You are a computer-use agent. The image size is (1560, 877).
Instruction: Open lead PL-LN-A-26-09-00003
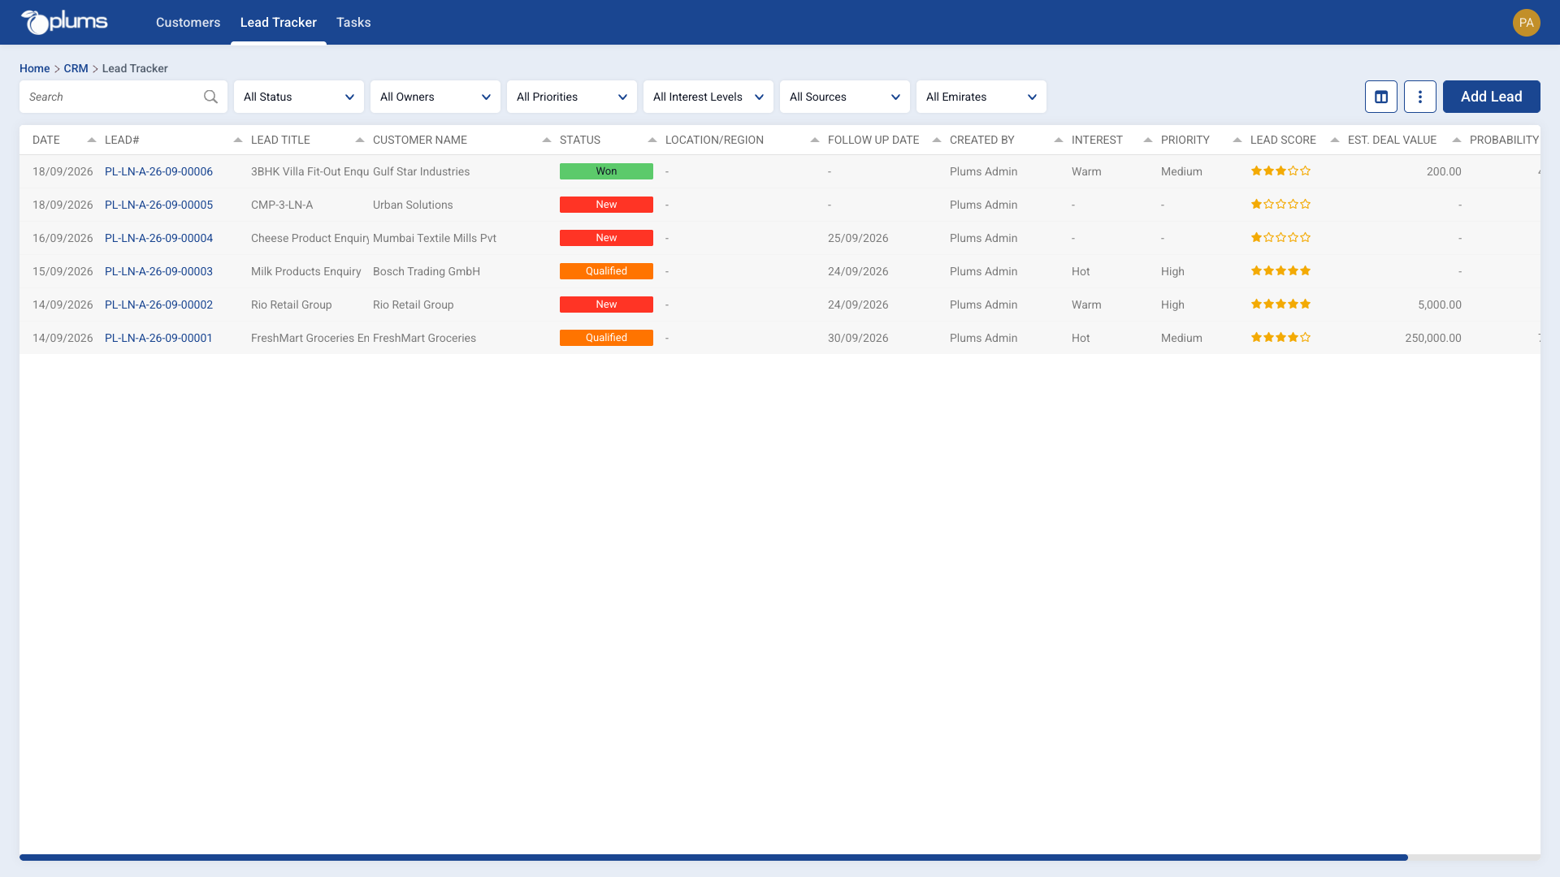[158, 271]
